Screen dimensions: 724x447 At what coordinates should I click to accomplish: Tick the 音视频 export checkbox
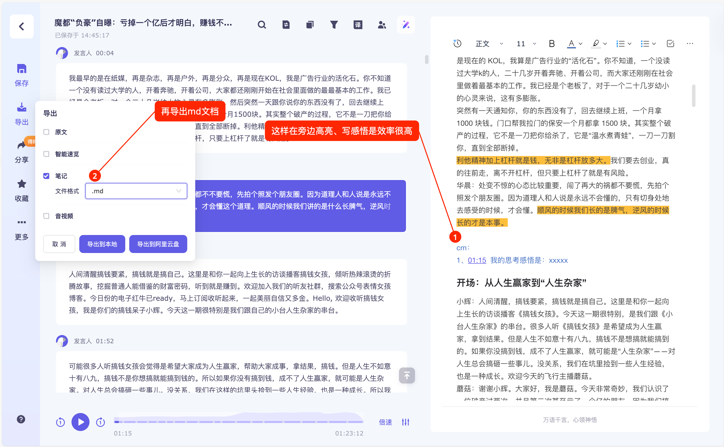pyautogui.click(x=46, y=216)
